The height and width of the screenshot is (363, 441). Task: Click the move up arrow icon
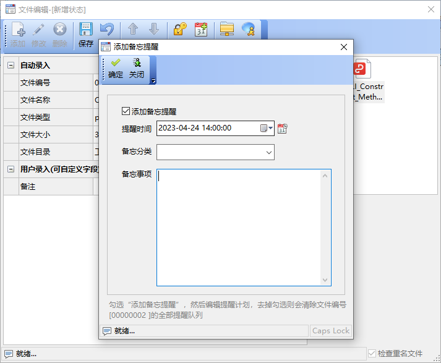pyautogui.click(x=133, y=29)
